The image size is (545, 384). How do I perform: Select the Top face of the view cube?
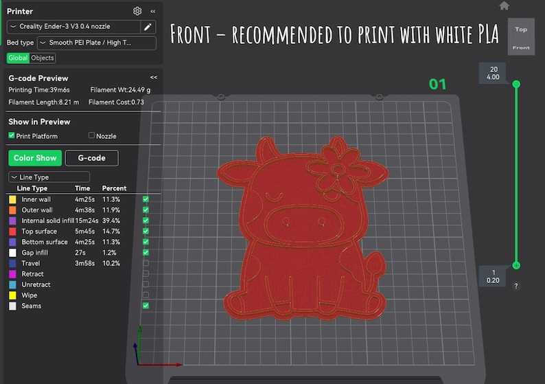pos(521,30)
